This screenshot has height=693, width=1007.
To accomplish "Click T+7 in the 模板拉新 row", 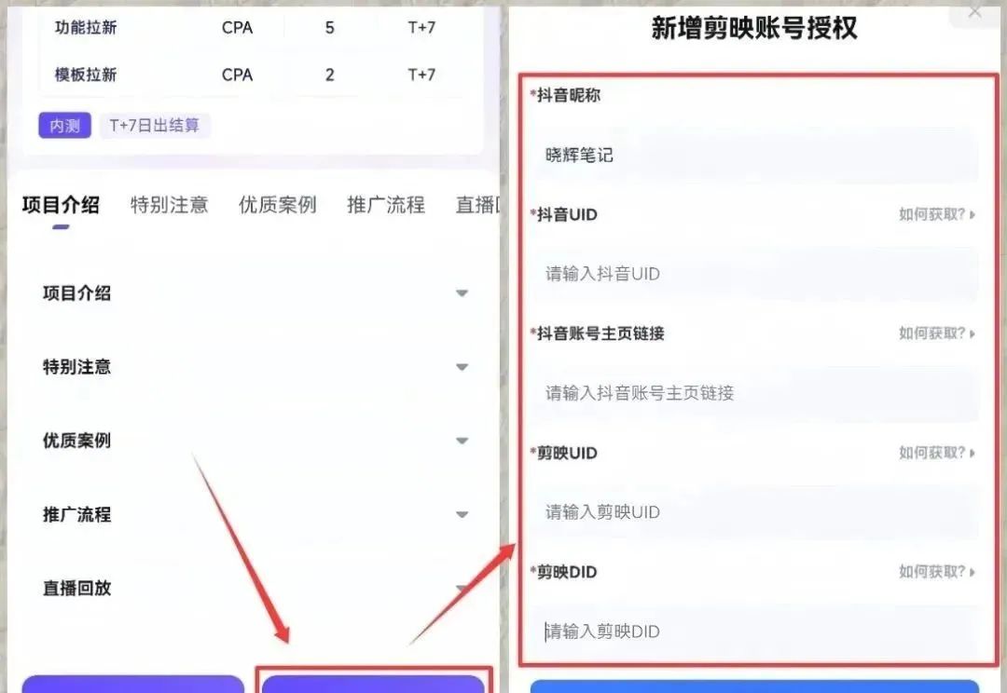I will pyautogui.click(x=421, y=75).
